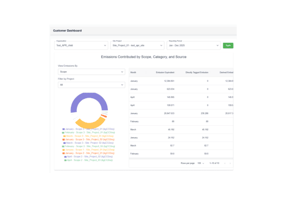Open the Site Project dropdown
286x198 pixels.
[x=138, y=46]
